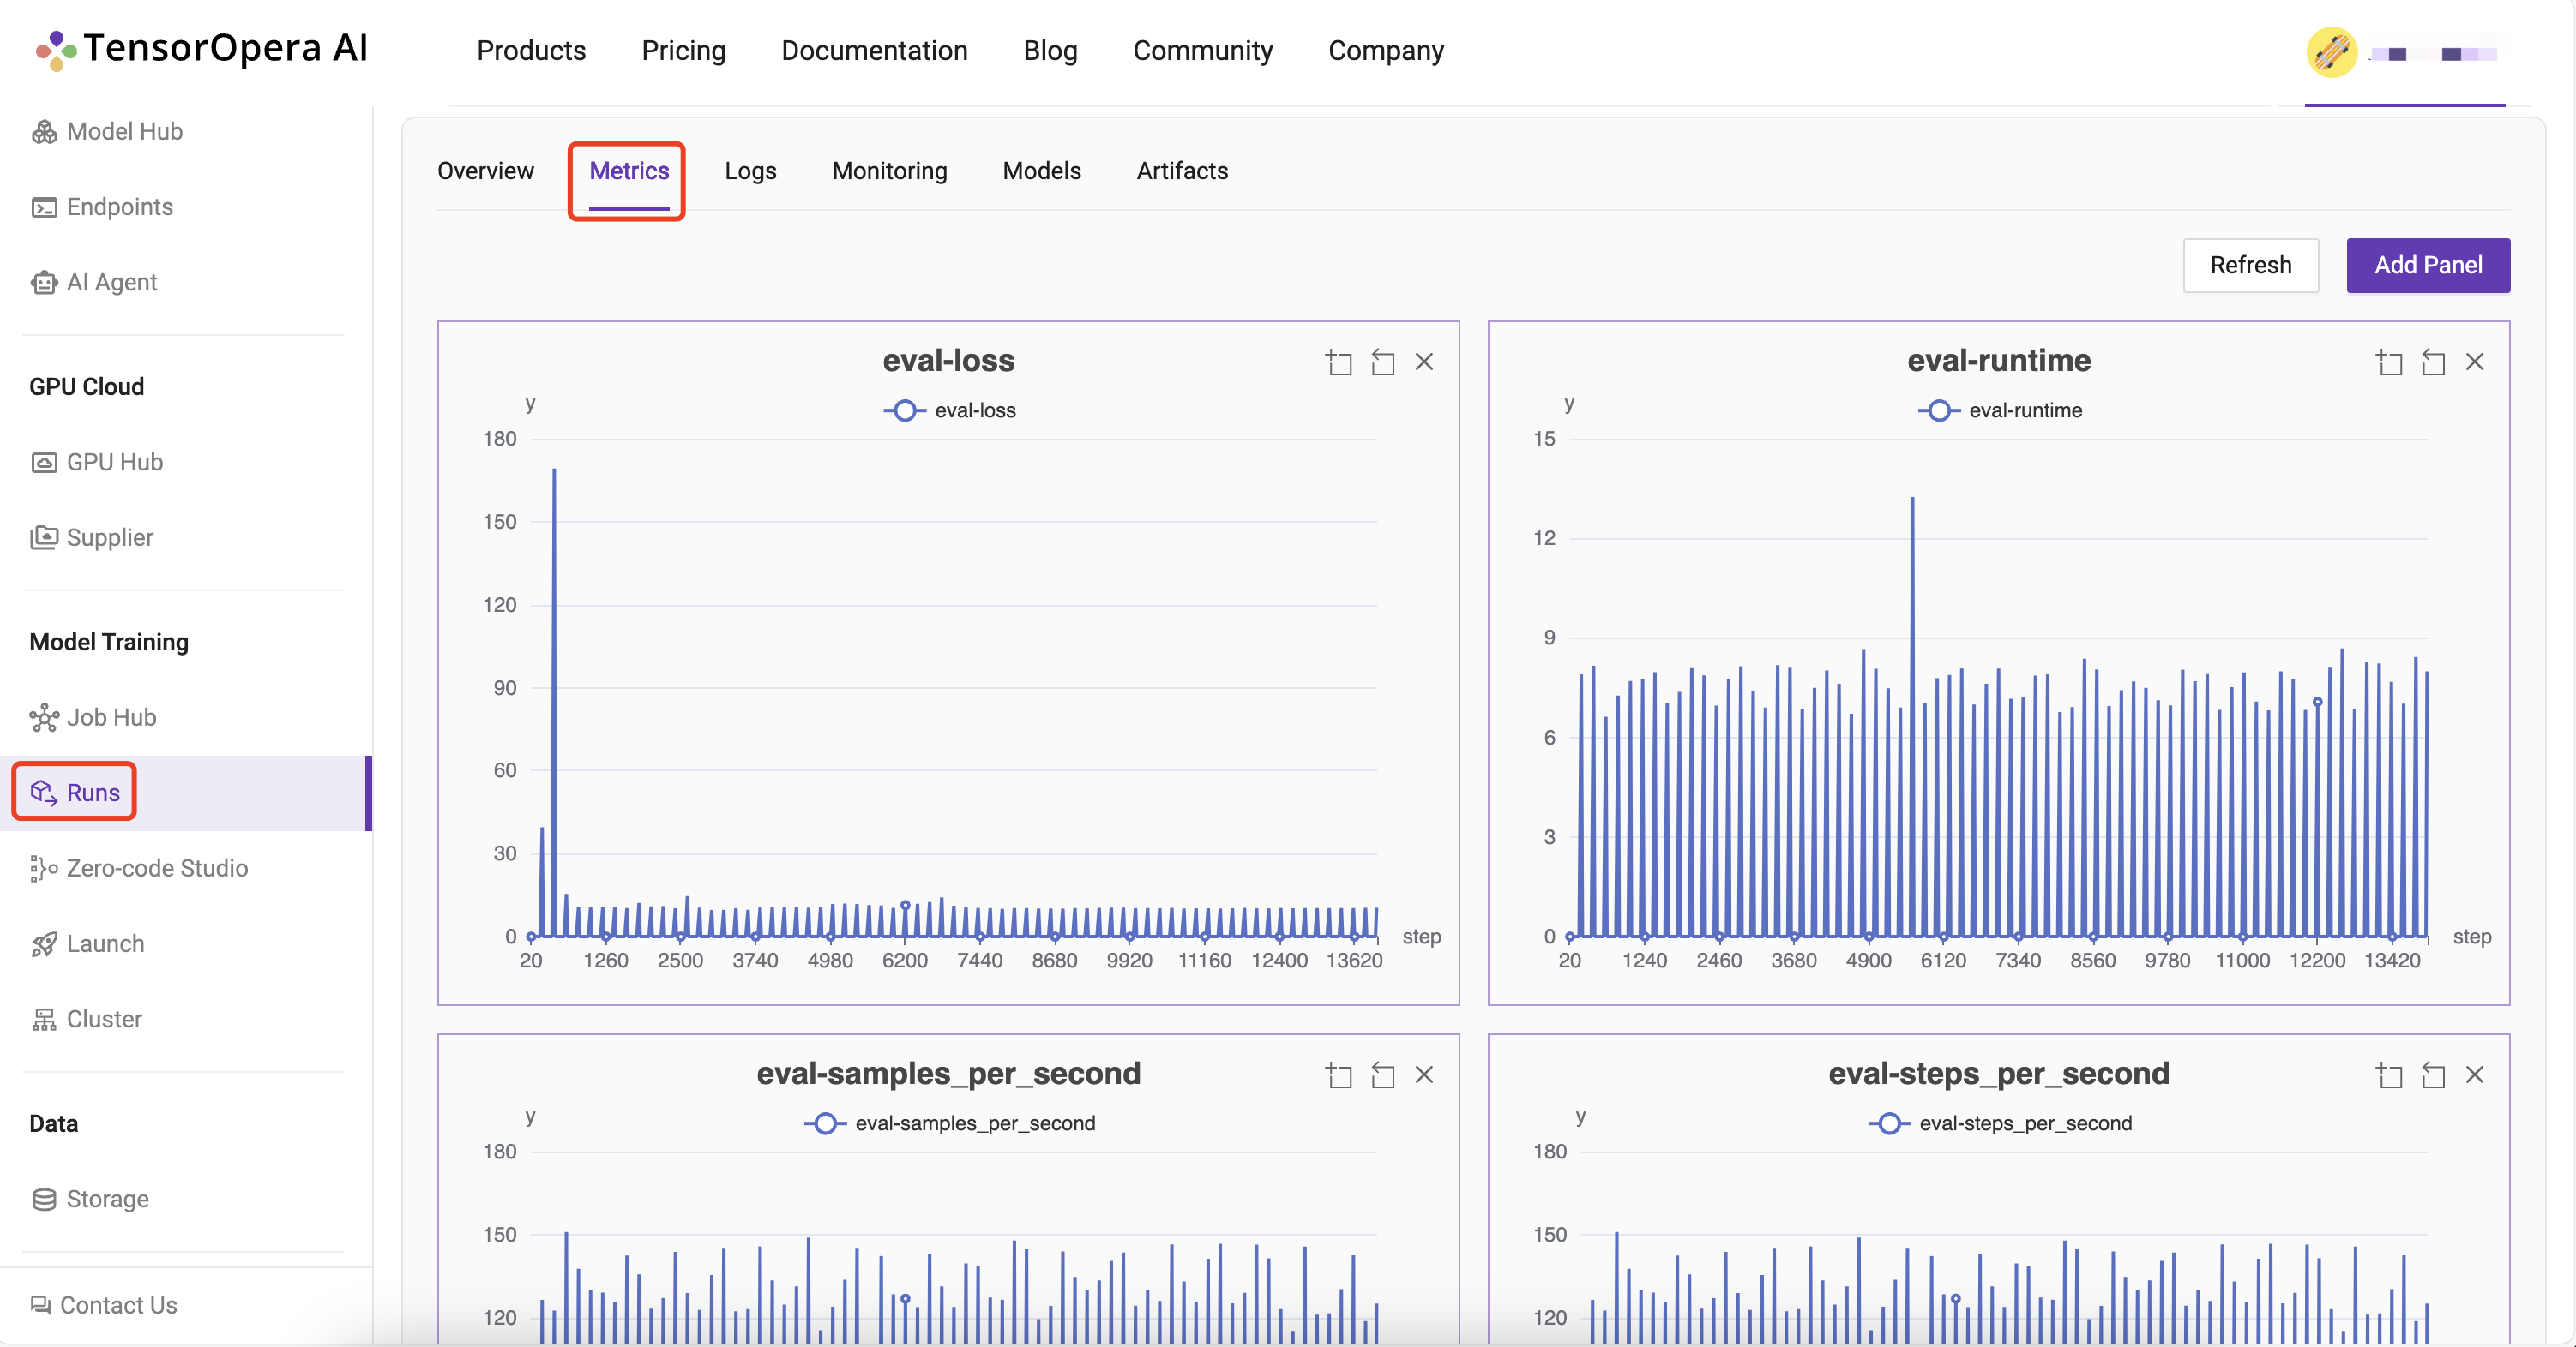The height and width of the screenshot is (1347, 2576).
Task: Click the Zero-code Studio icon
Action: 44,868
